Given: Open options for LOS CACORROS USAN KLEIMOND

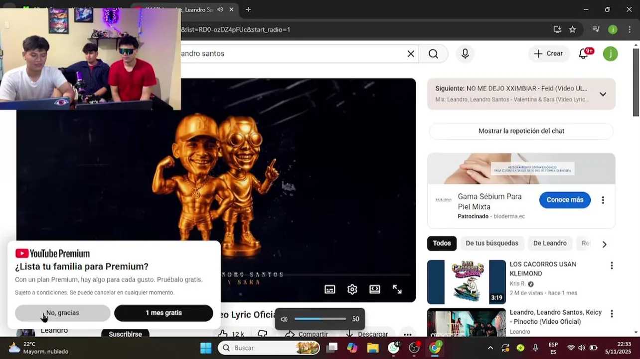Looking at the screenshot, I should click(612, 266).
